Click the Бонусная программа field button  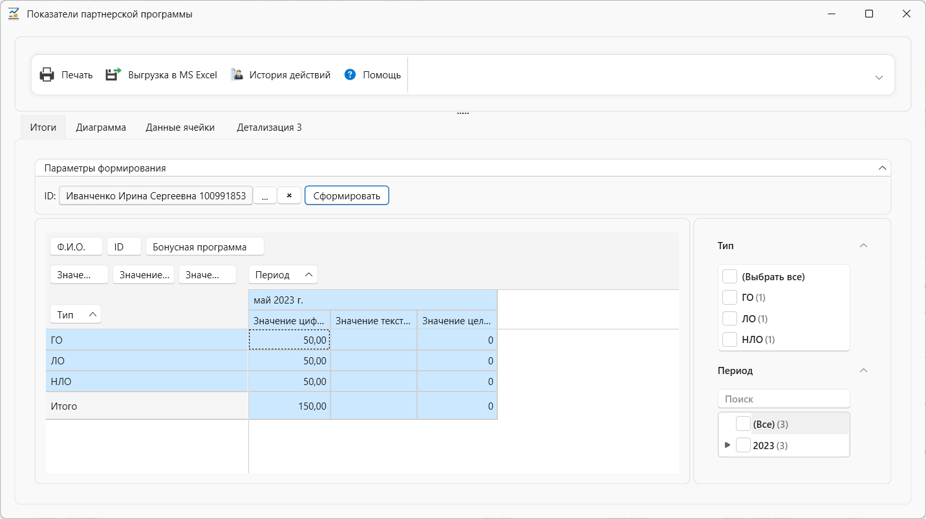pos(205,247)
